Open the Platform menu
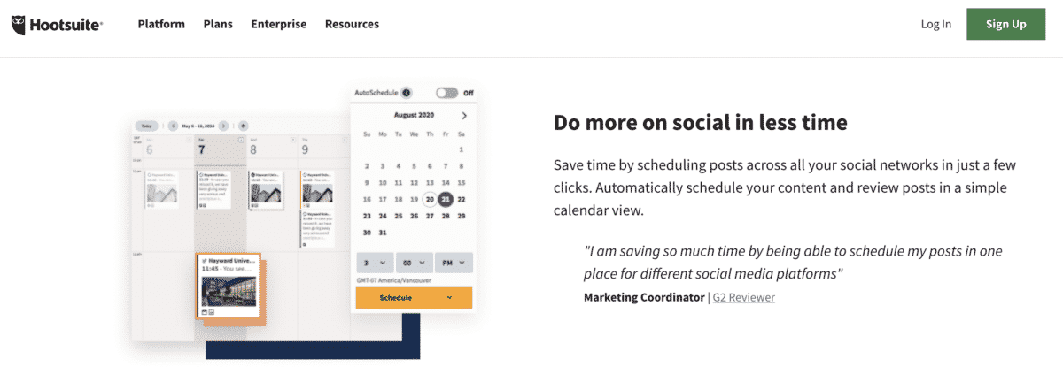 161,24
